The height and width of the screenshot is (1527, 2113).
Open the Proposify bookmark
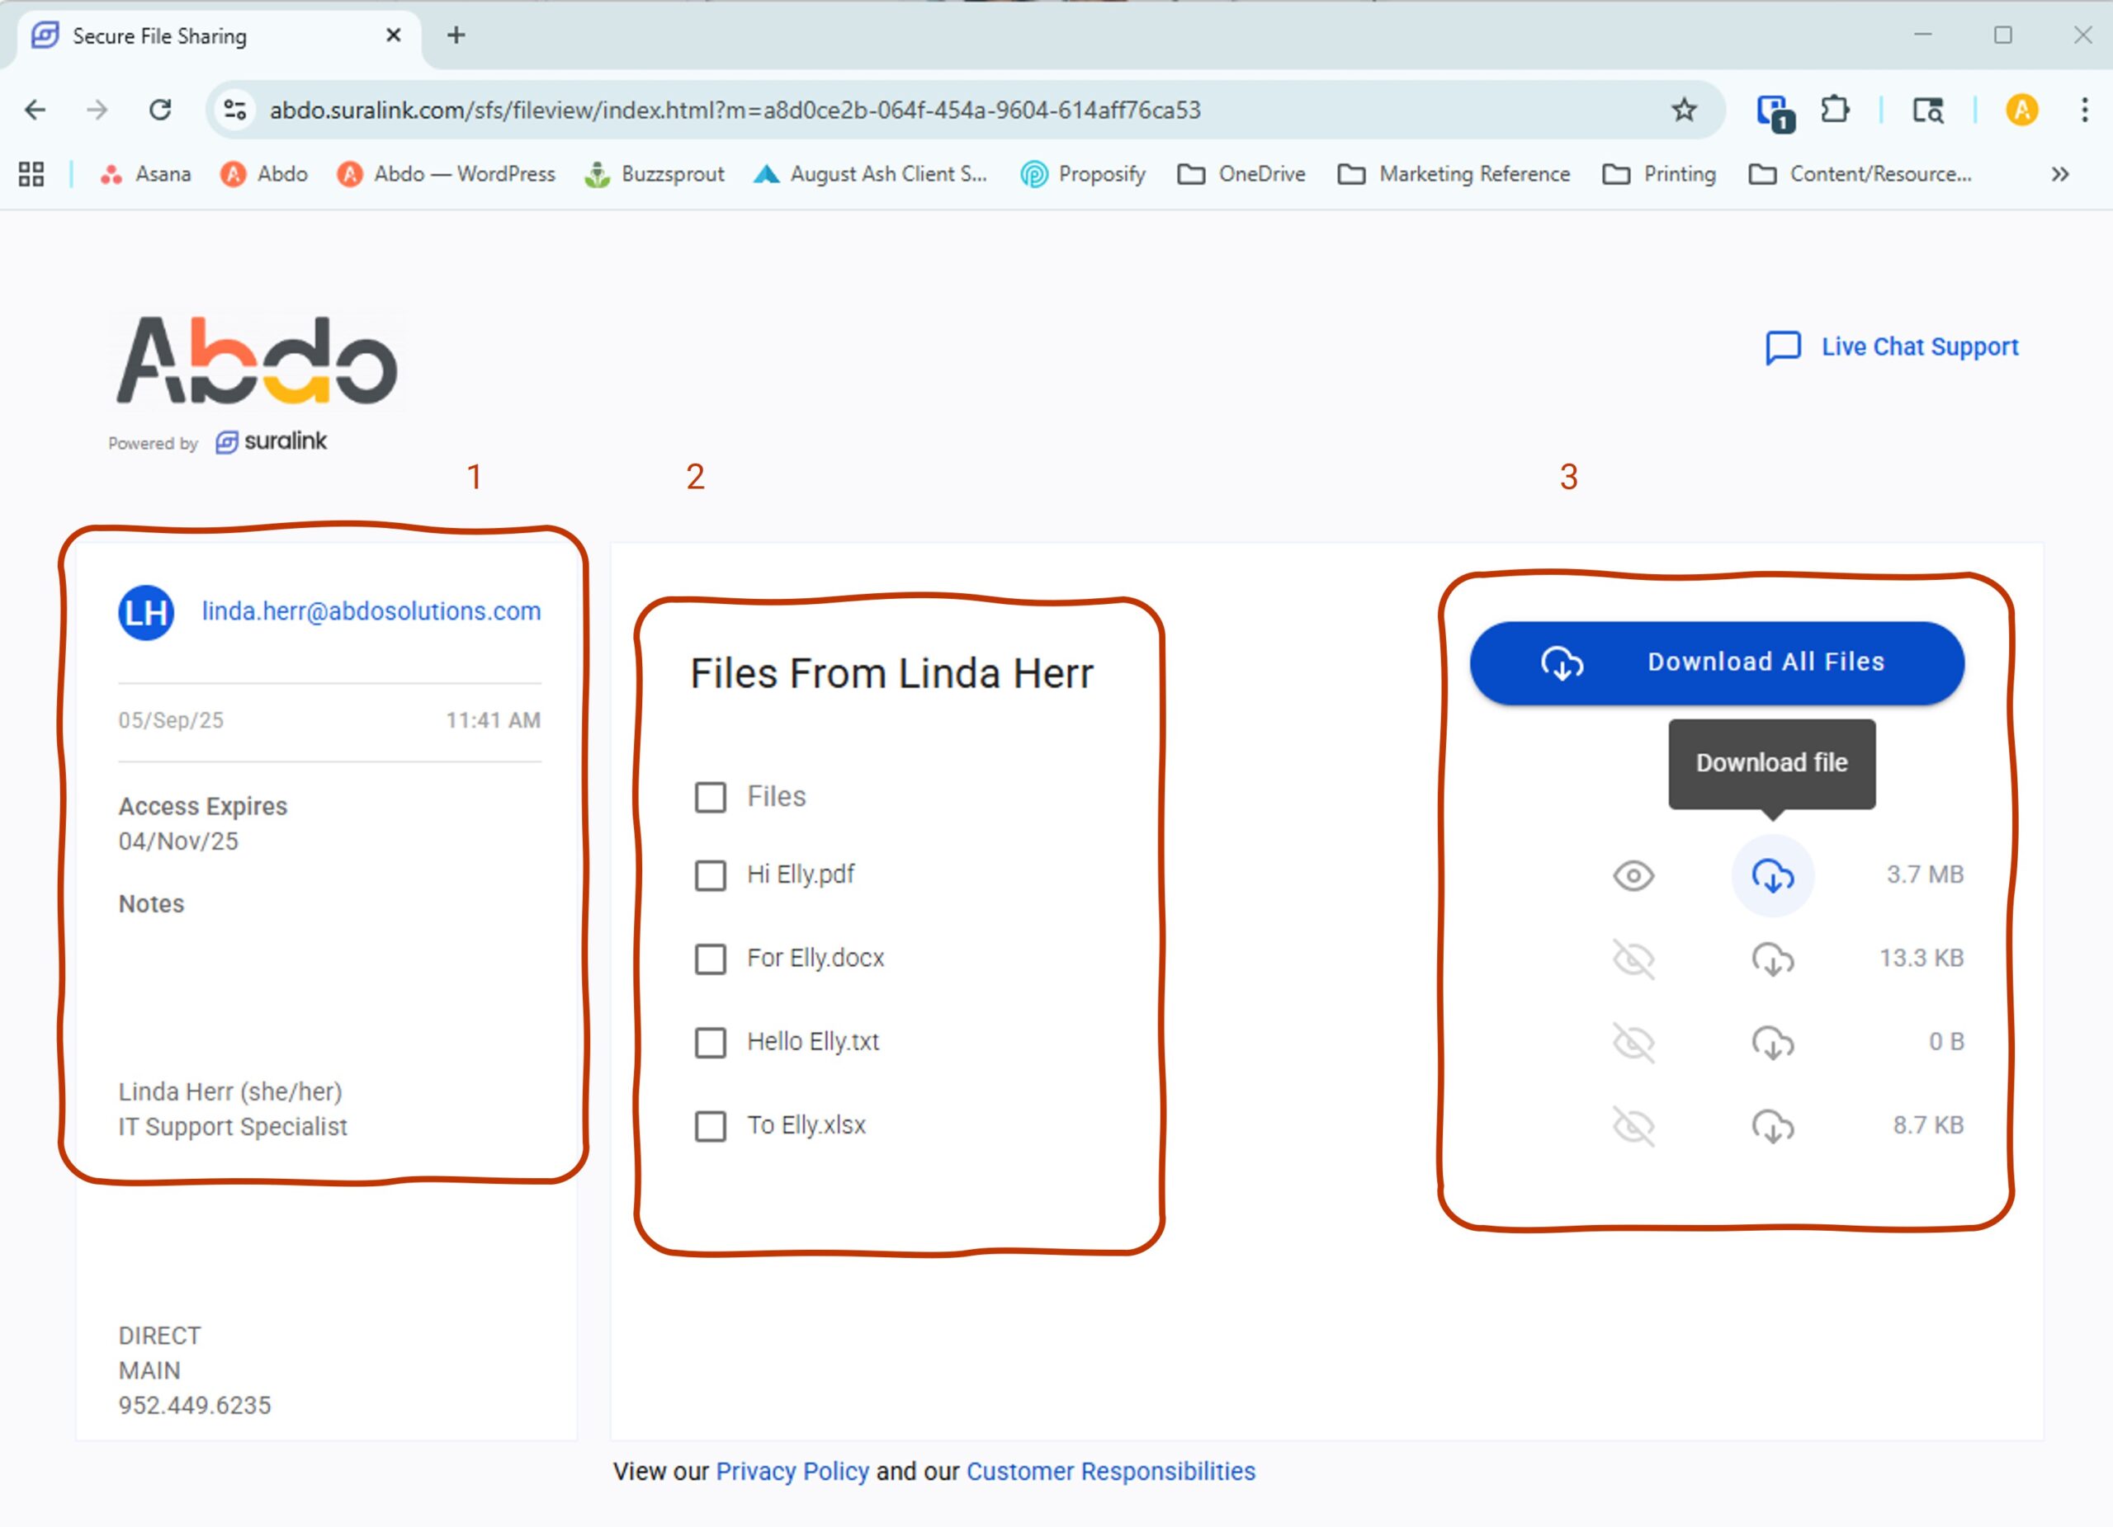click(x=1083, y=174)
